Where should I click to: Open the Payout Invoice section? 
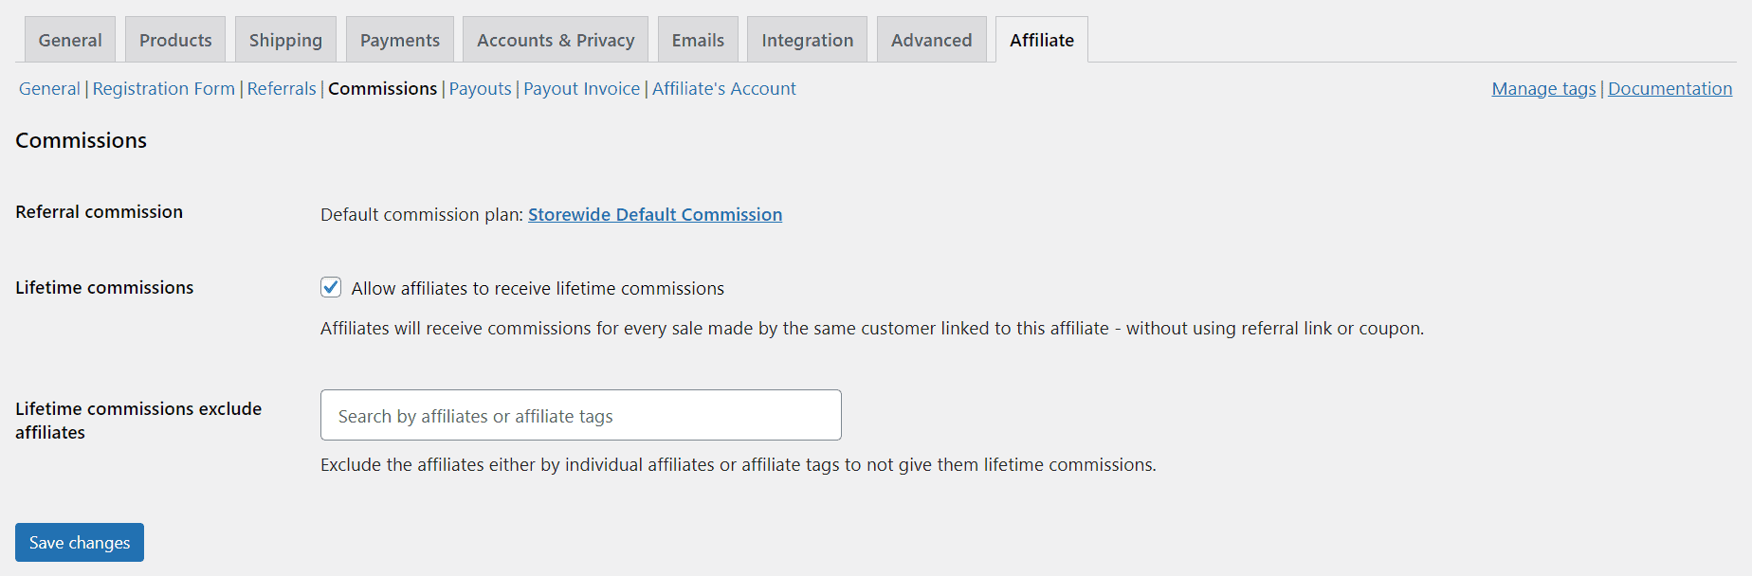coord(581,88)
